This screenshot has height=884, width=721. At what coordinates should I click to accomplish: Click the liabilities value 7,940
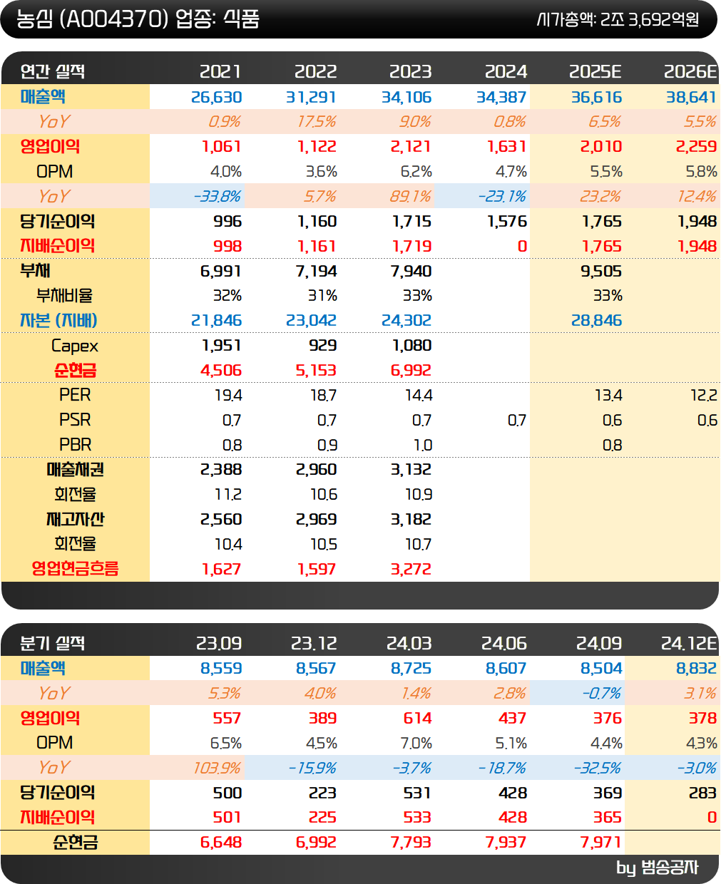pos(411,271)
